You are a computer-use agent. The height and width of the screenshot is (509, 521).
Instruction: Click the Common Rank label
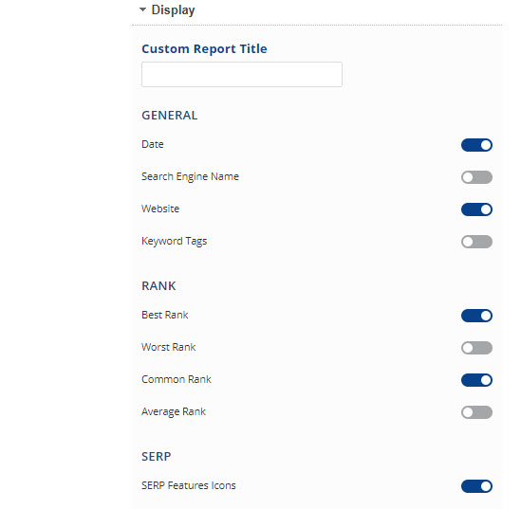pos(177,379)
